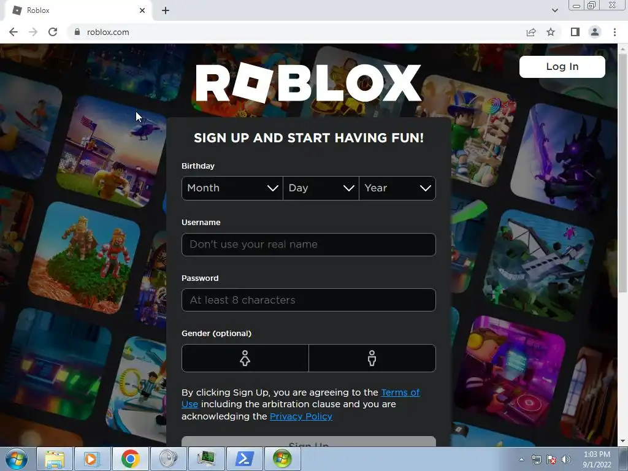
Task: Click the padlock site info icon
Action: (77, 32)
